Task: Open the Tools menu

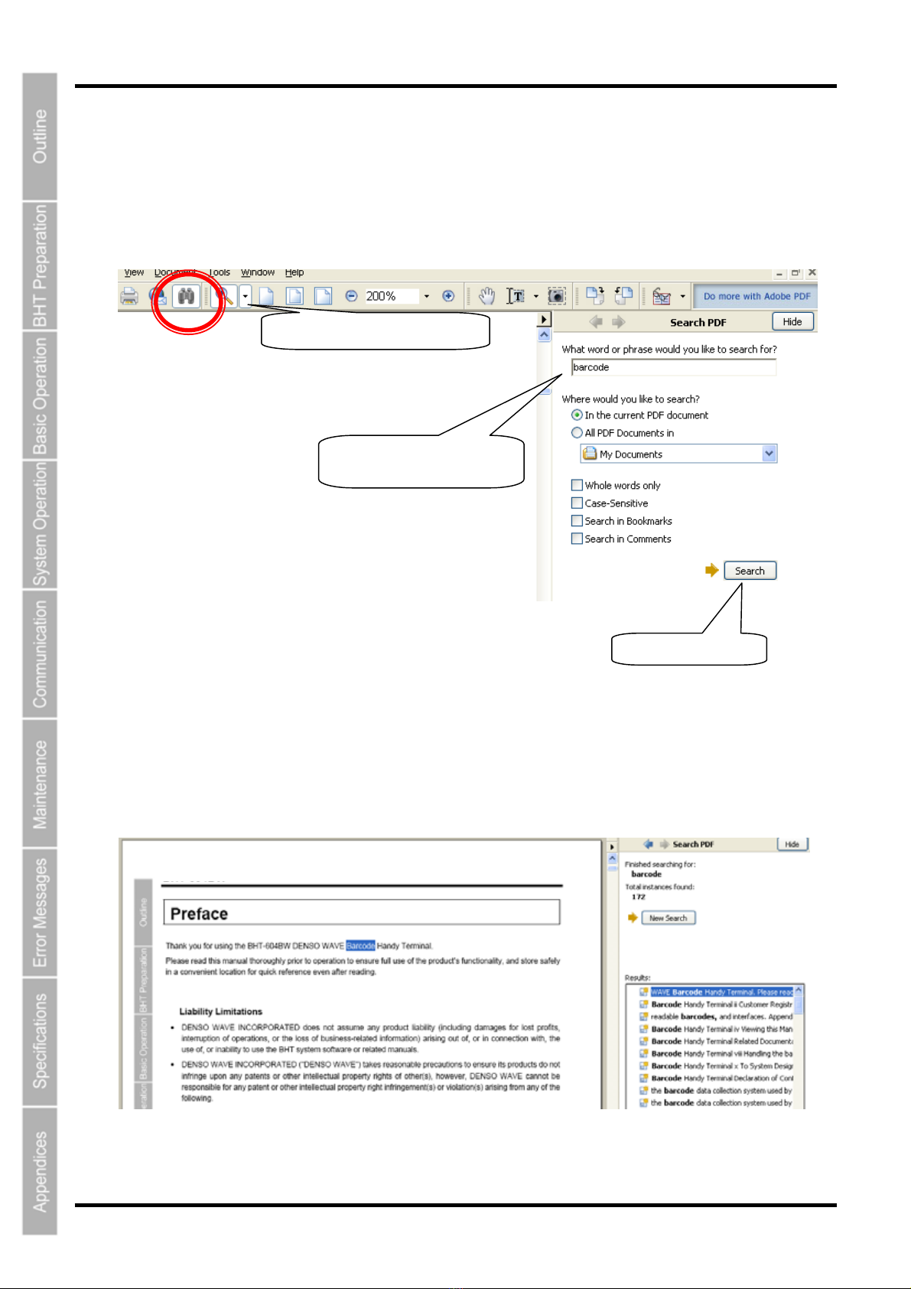Action: [219, 272]
